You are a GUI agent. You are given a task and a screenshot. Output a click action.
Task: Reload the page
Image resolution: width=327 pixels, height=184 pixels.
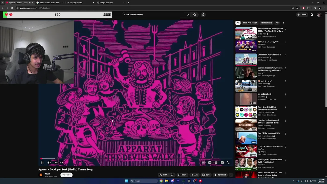[x=12, y=8]
